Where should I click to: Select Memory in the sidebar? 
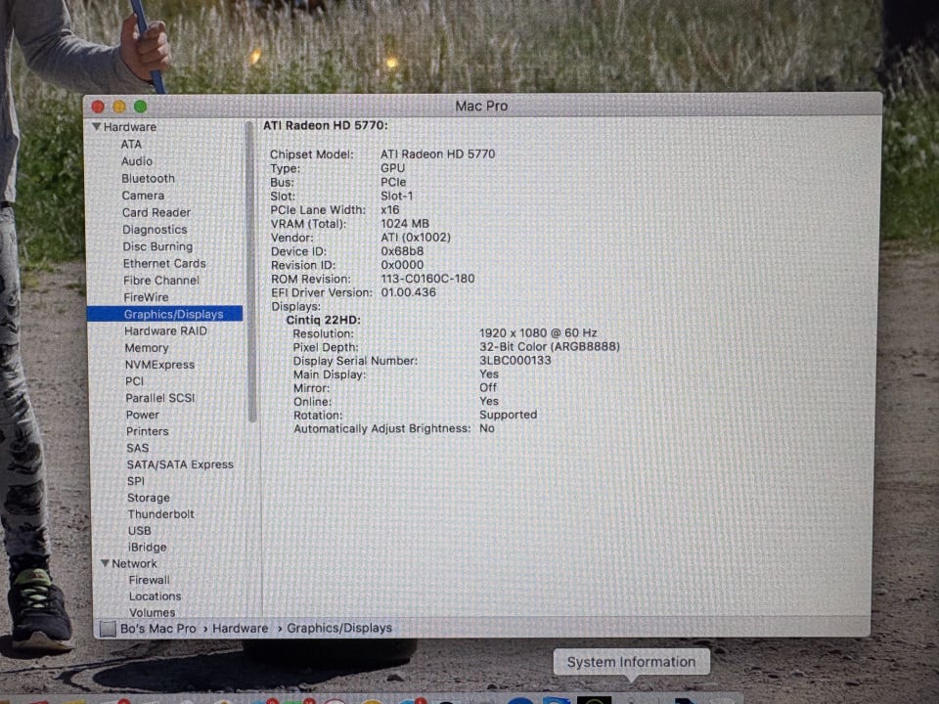click(x=147, y=348)
